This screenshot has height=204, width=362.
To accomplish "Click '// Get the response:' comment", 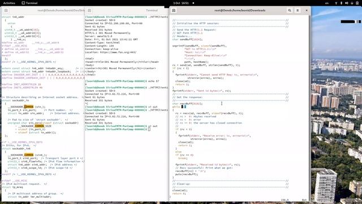I will (x=187, y=97).
